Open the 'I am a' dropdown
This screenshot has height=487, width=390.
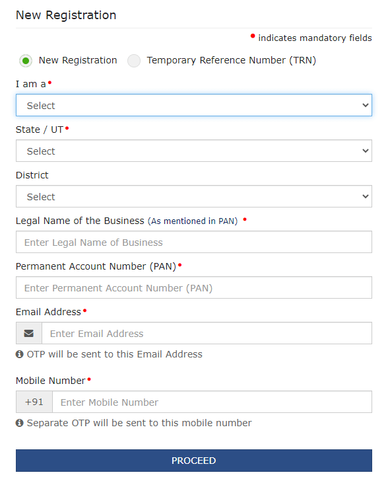click(194, 105)
